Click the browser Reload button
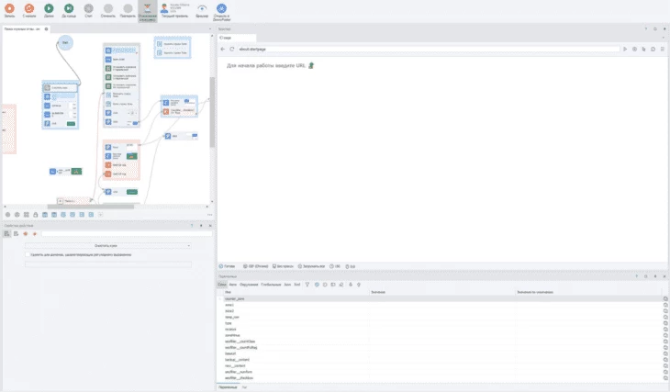Image resolution: width=670 pixels, height=392 pixels. (232, 49)
